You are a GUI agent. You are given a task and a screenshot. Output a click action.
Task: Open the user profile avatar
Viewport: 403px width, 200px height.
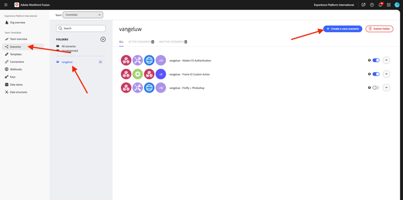tap(397, 5)
